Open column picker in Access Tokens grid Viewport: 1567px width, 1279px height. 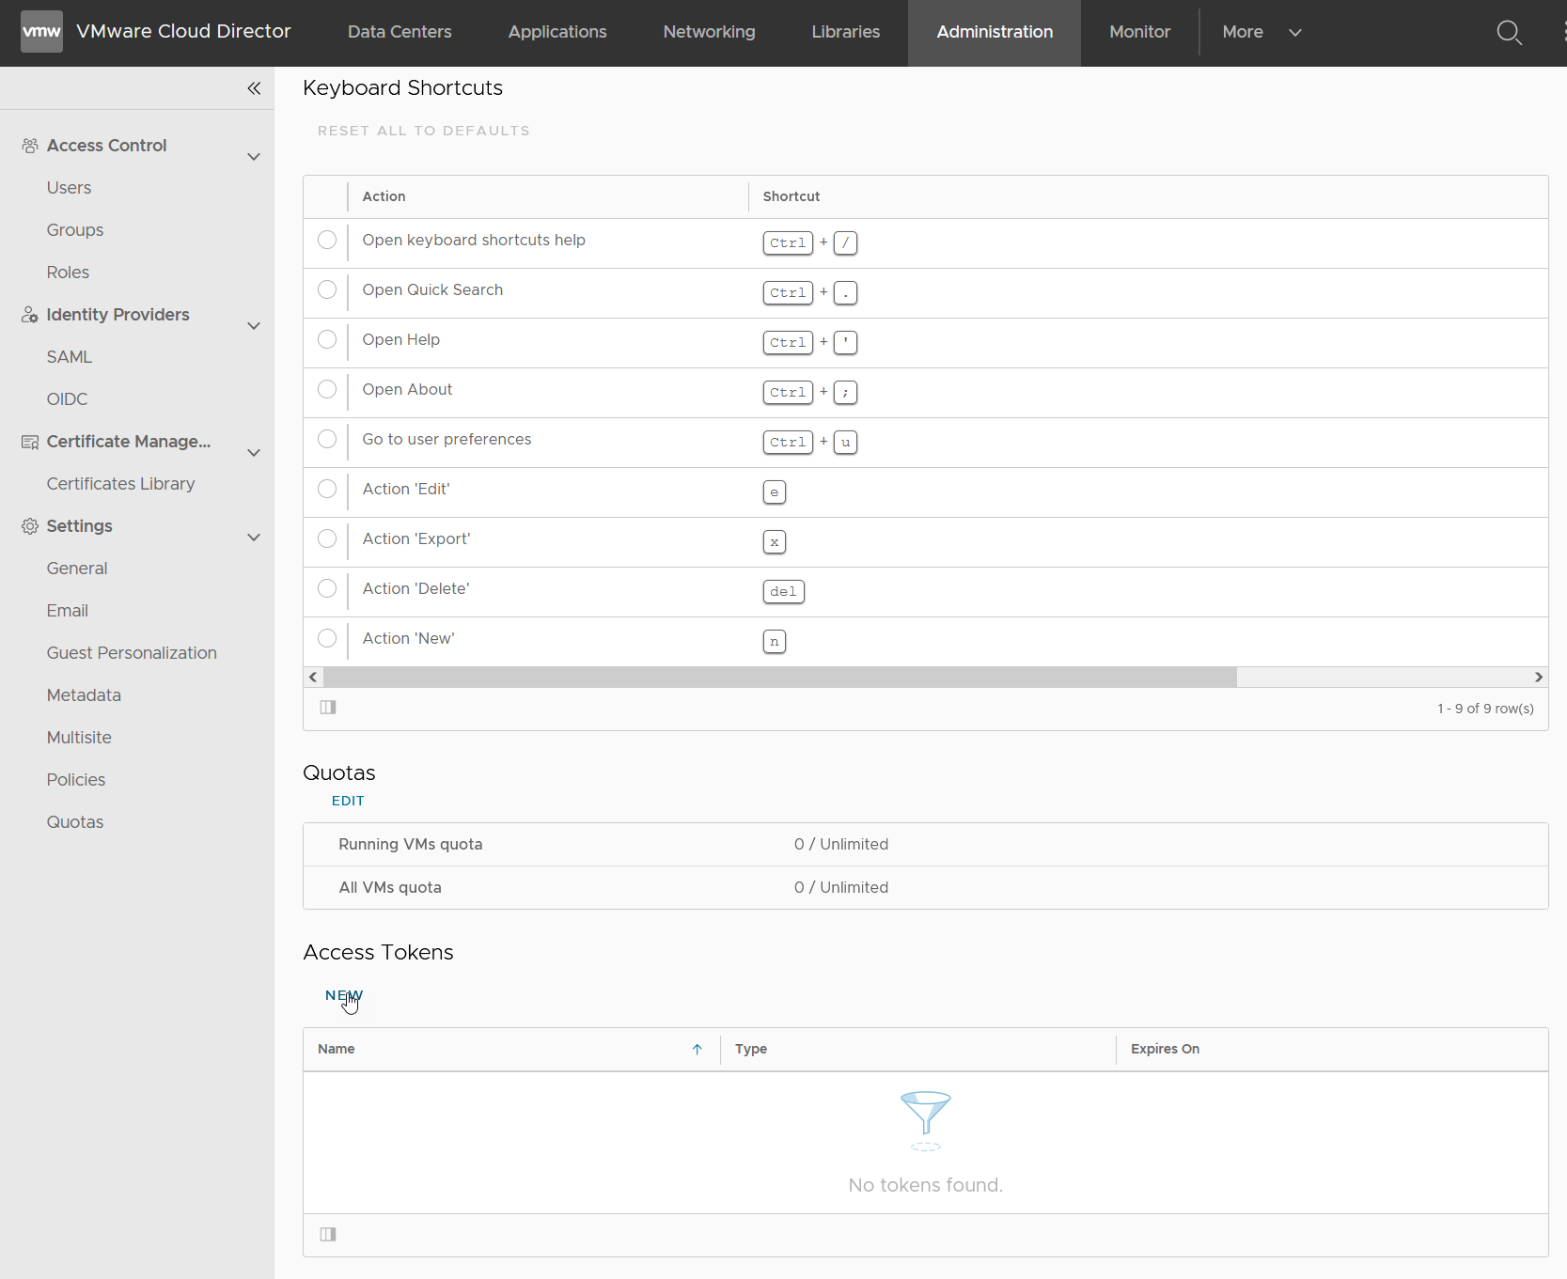[x=328, y=1235]
